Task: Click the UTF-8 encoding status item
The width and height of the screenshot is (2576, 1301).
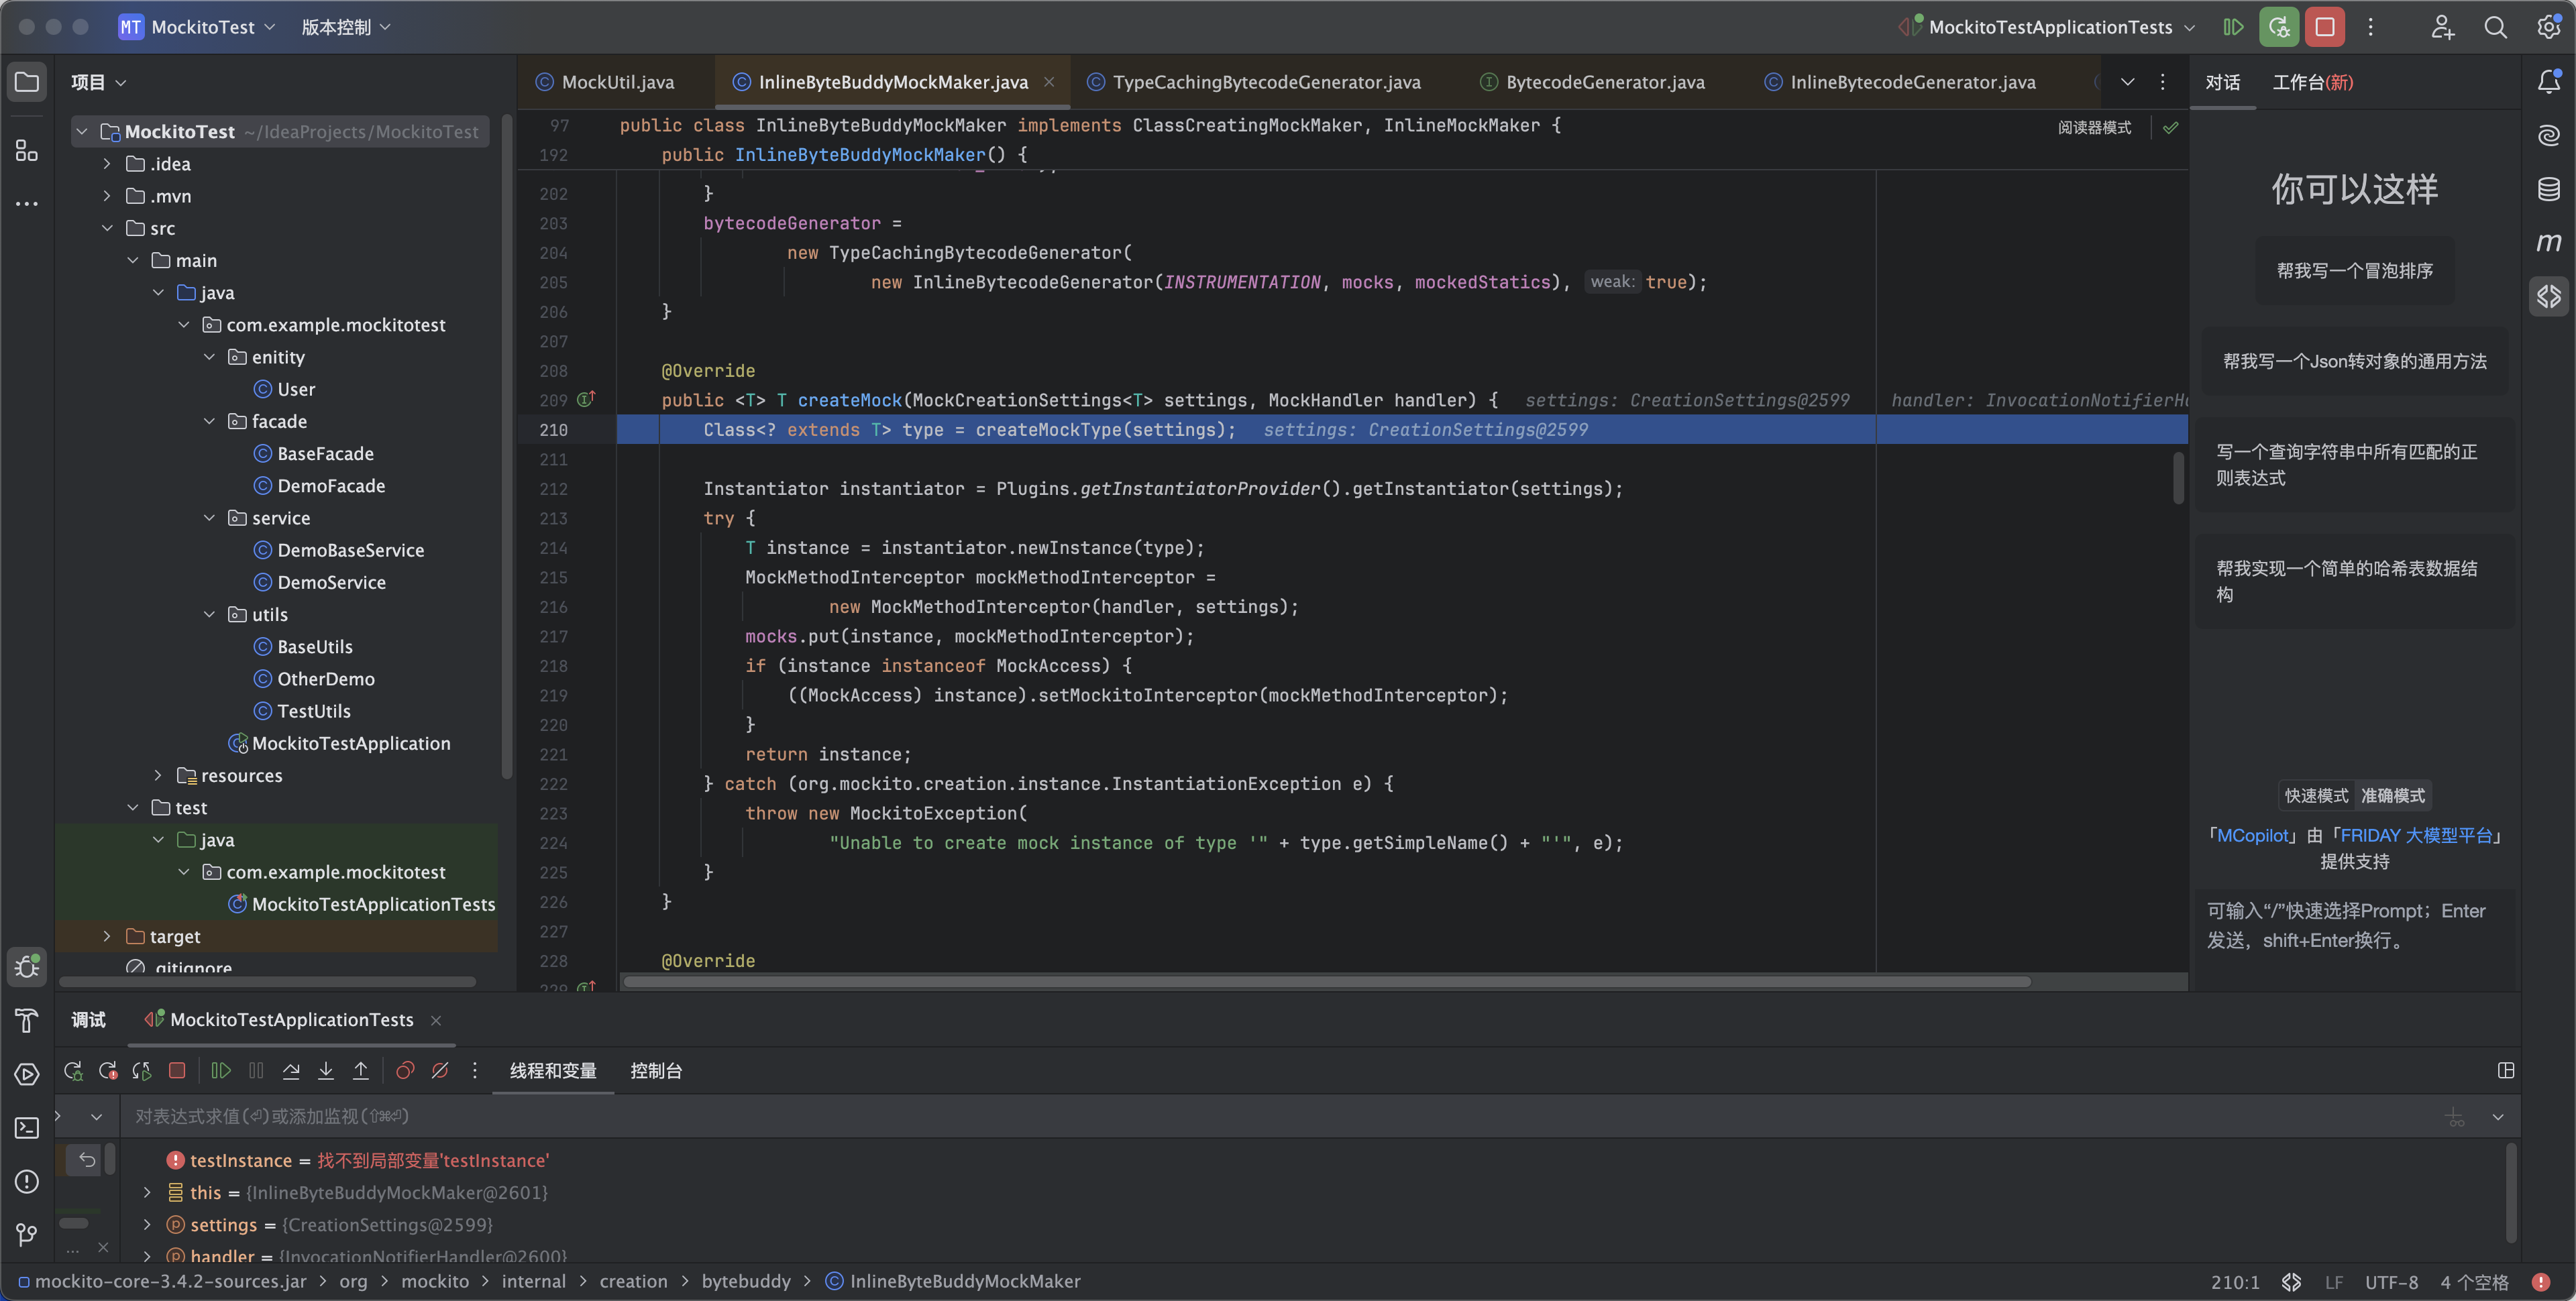Action: 2391,1282
